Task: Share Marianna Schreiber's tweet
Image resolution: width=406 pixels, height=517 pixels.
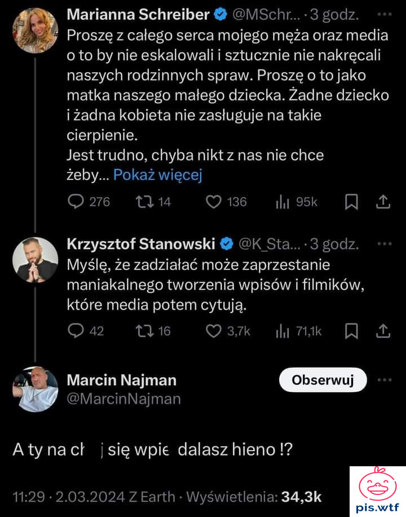Action: (x=383, y=201)
